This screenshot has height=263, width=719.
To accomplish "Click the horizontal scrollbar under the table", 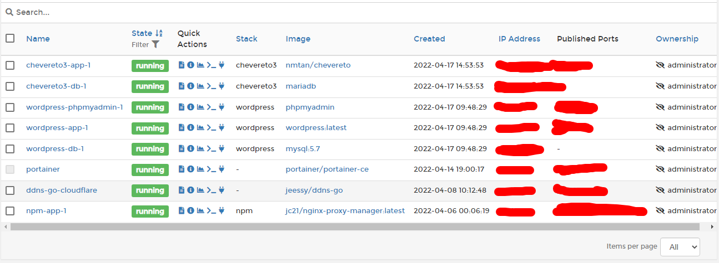I will tap(355, 226).
